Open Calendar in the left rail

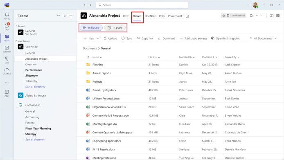click(7, 49)
